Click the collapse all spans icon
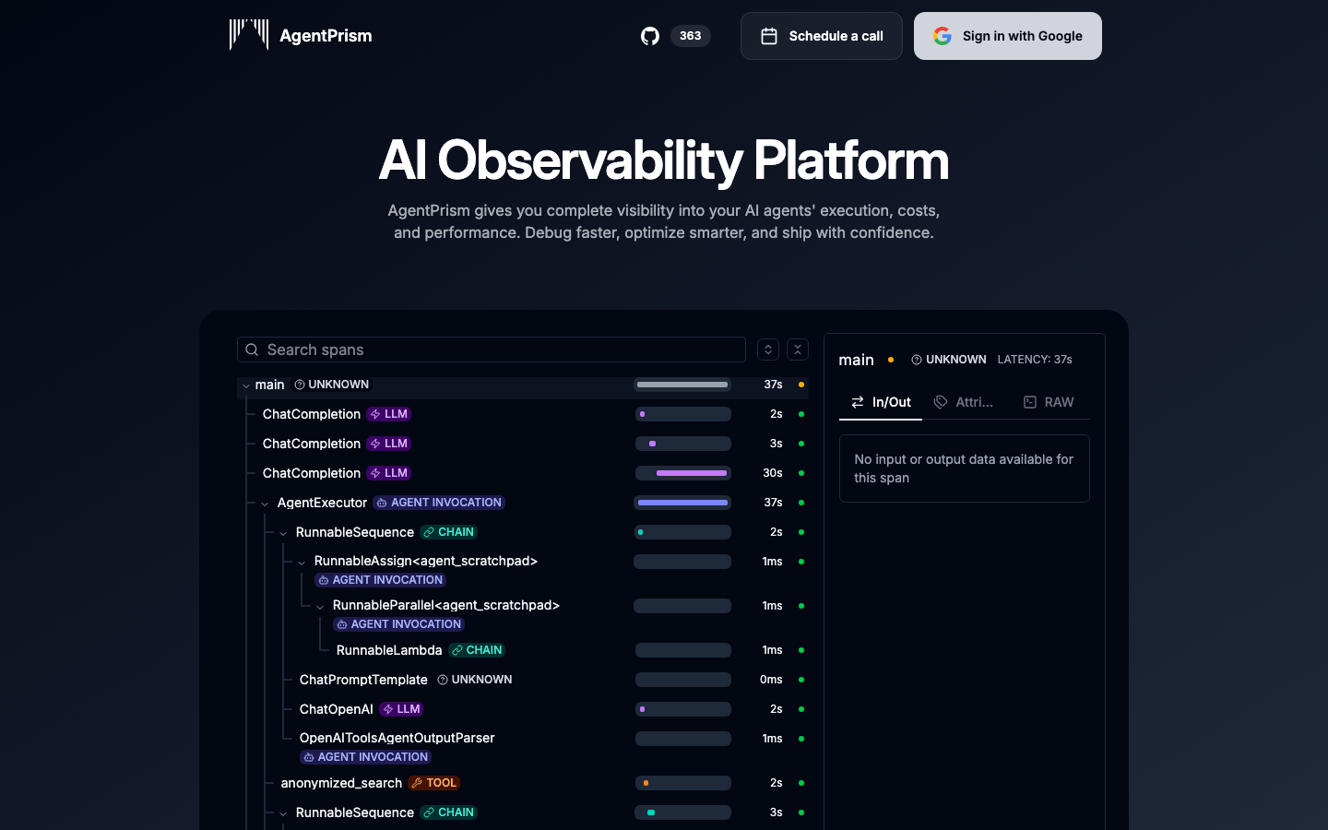 798,350
